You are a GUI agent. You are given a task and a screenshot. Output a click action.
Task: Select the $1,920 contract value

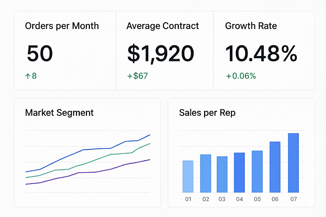click(161, 54)
